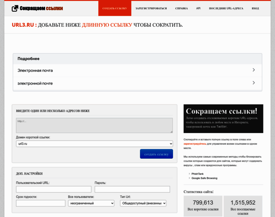This screenshot has width=275, height=217.
Task: Grab the textarea resize handle corner
Action: click(x=172, y=132)
